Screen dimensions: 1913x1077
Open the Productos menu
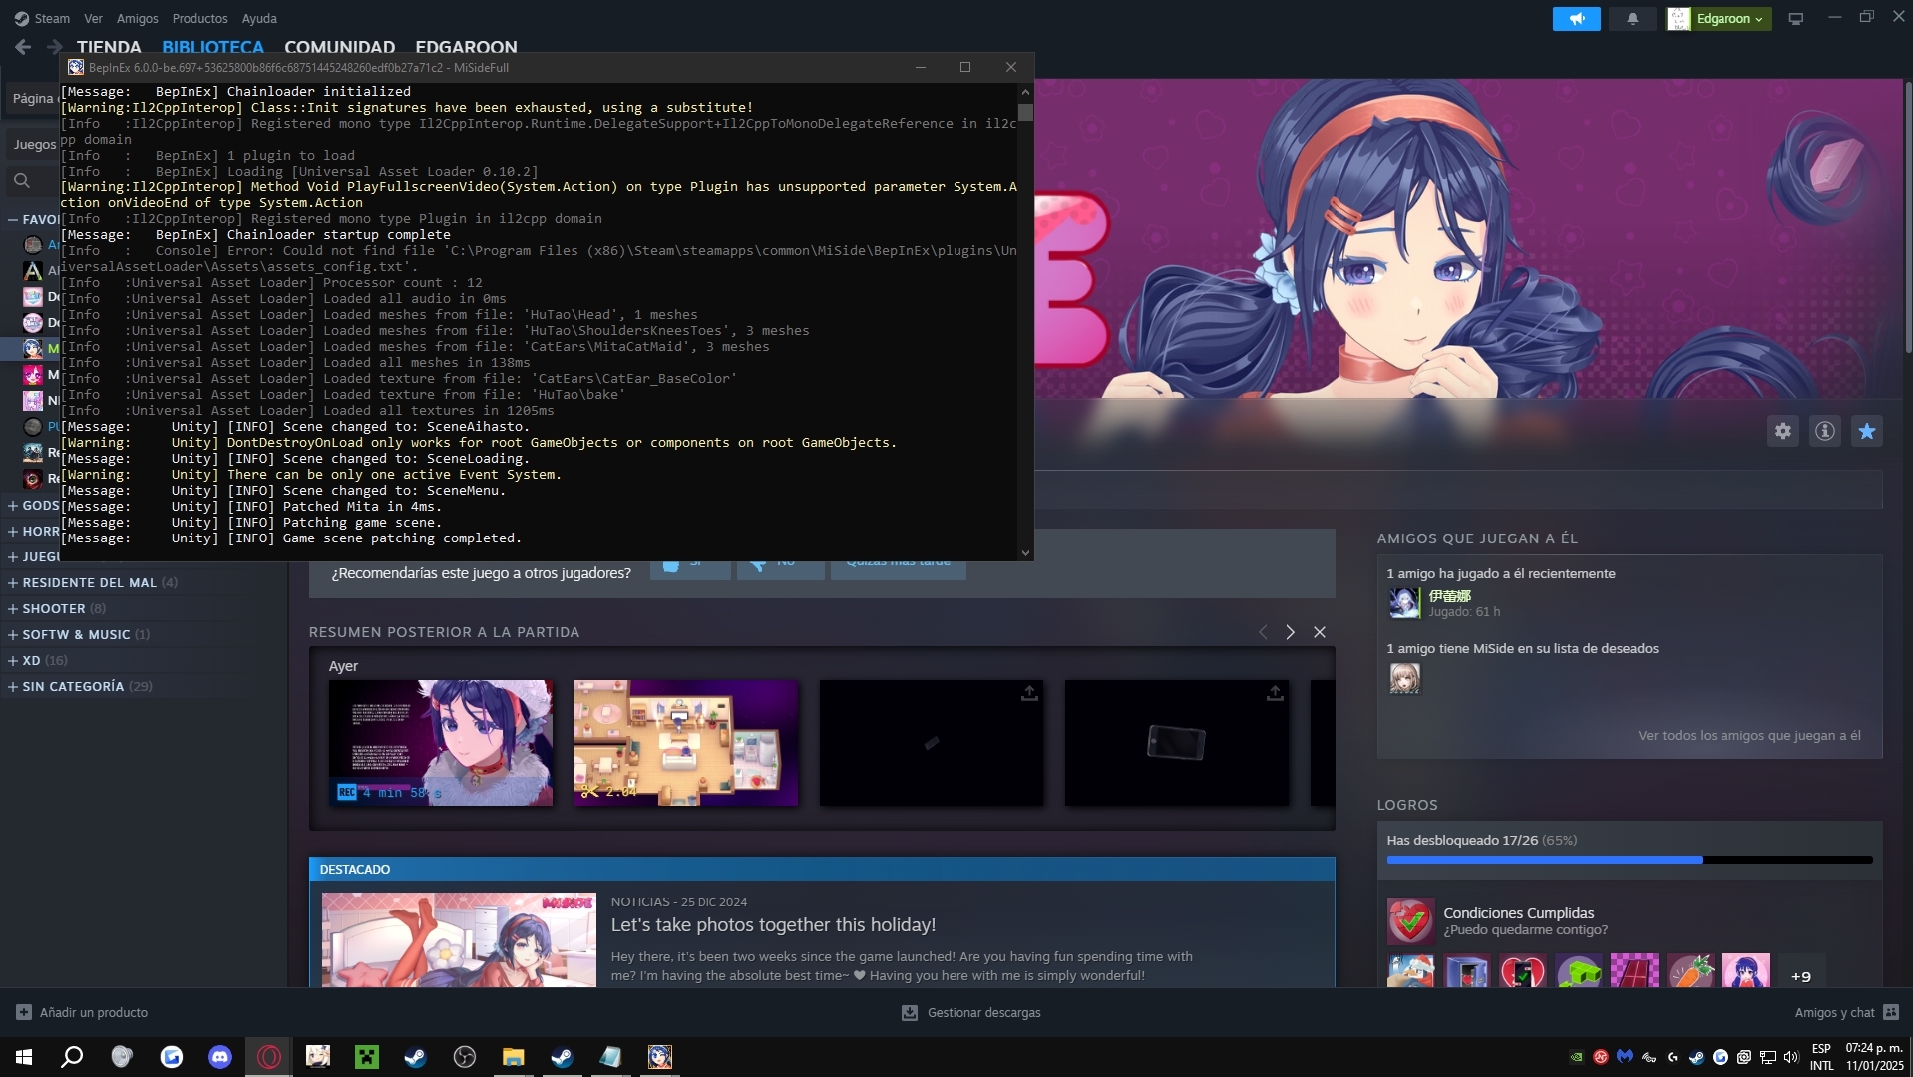click(x=199, y=18)
